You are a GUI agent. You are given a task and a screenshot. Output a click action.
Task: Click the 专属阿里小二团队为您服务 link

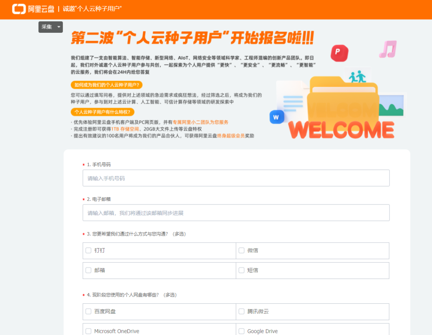pos(200,122)
